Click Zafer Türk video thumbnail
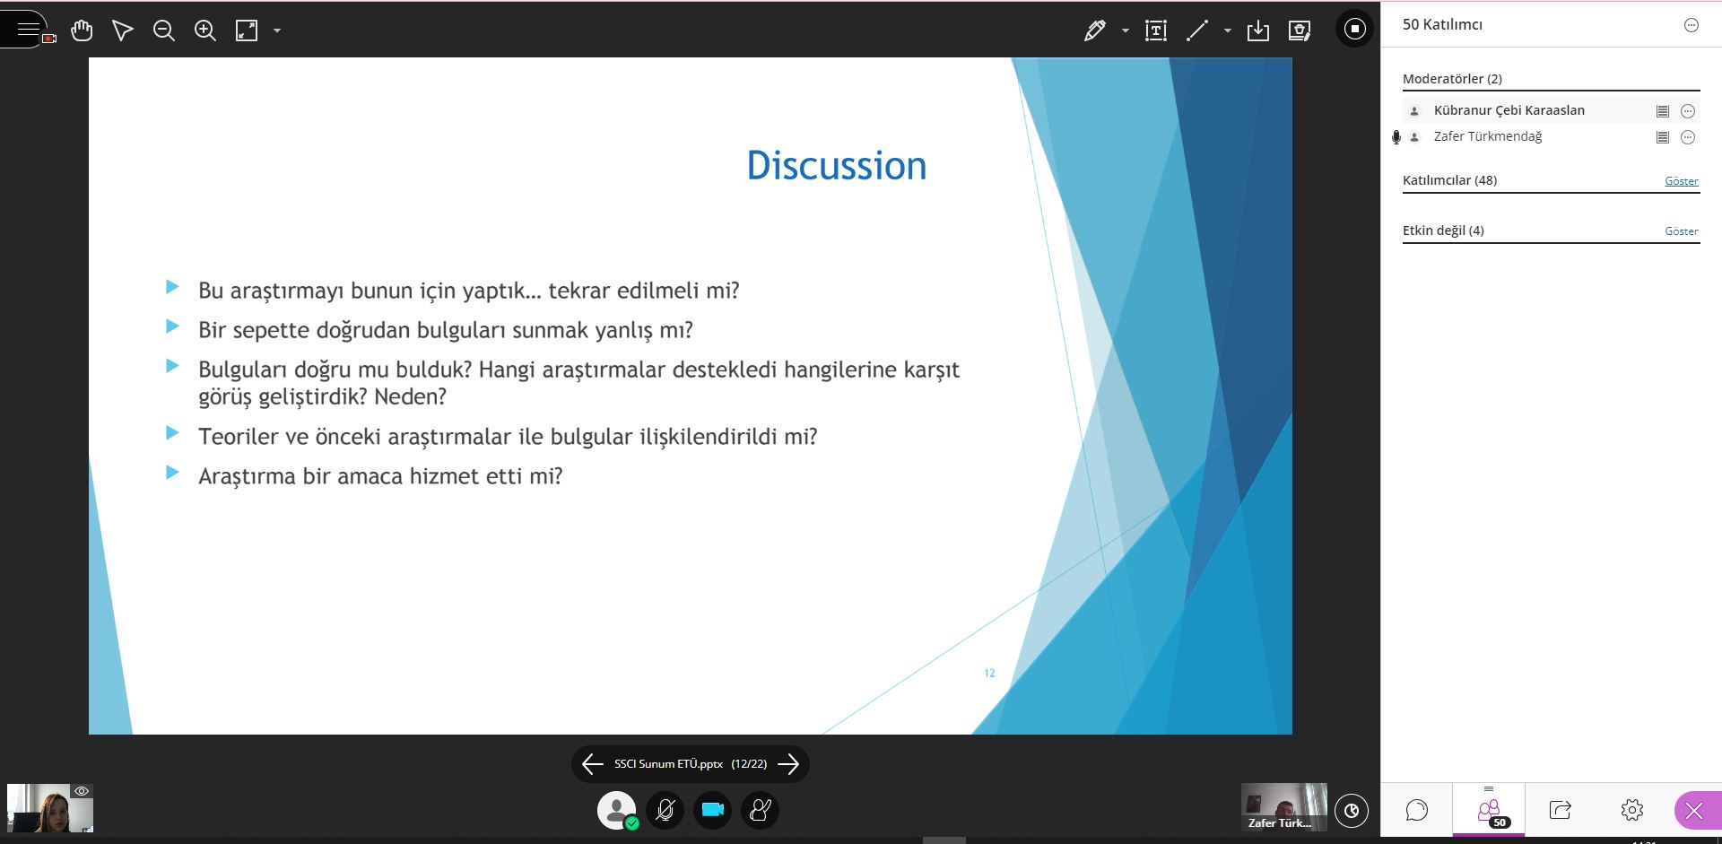The width and height of the screenshot is (1722, 844). click(1283, 807)
